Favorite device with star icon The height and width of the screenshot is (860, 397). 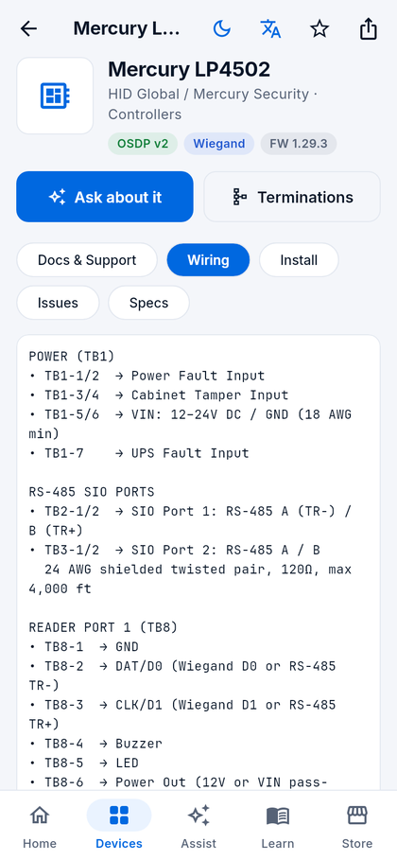[x=319, y=28]
